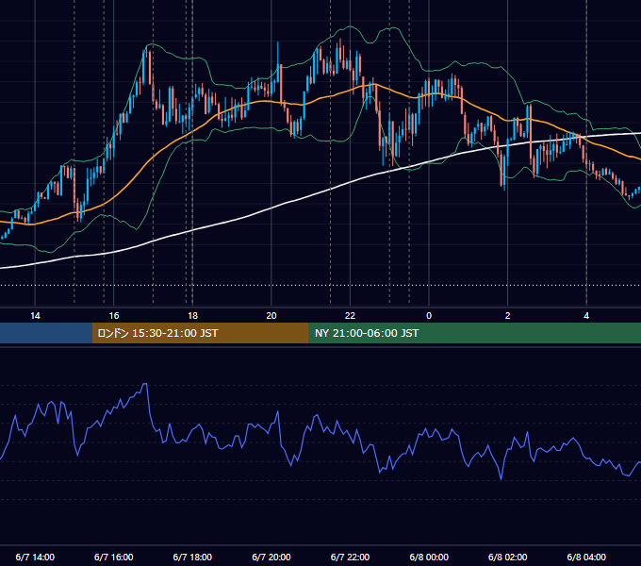The width and height of the screenshot is (641, 566).
Task: Click the 22 hour label on the price chart axis
Action: pos(350,316)
